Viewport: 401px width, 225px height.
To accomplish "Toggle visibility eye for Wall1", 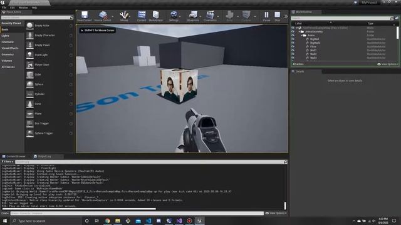I will pos(293,51).
